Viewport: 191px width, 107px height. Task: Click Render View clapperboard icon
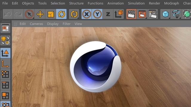pos(131,14)
